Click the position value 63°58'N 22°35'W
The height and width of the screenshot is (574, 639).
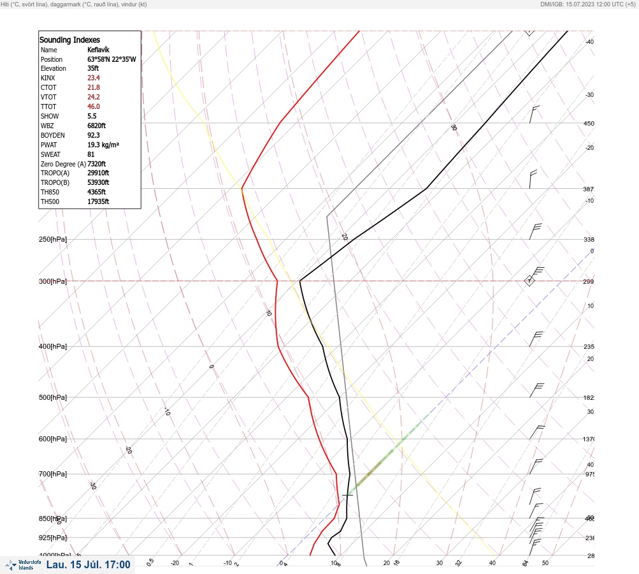pyautogui.click(x=111, y=59)
